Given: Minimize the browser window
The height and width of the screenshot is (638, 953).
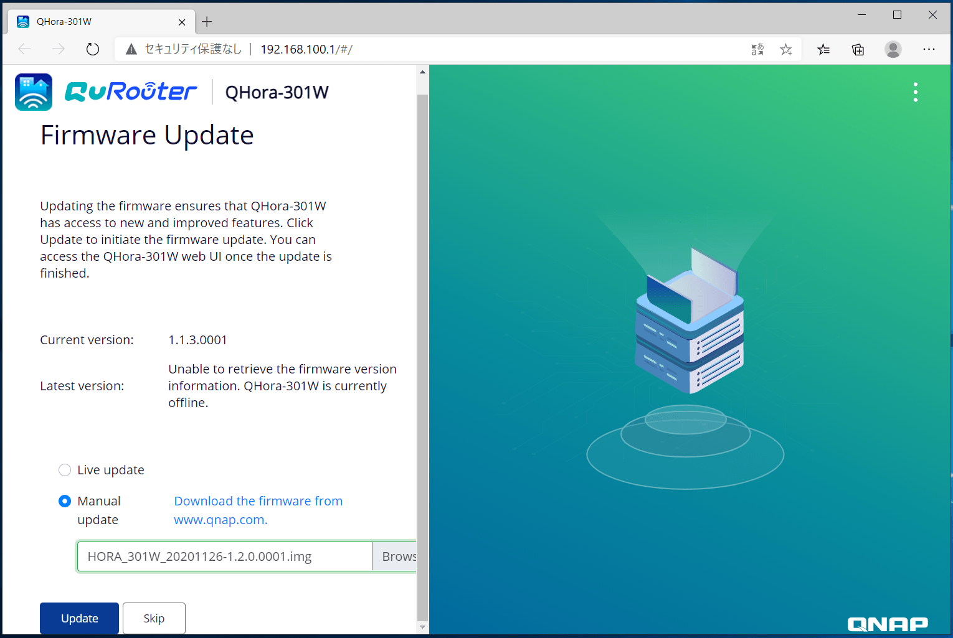Looking at the screenshot, I should [x=862, y=15].
